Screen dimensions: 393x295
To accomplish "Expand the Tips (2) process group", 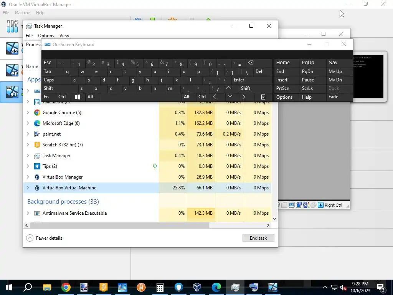I will (28, 166).
